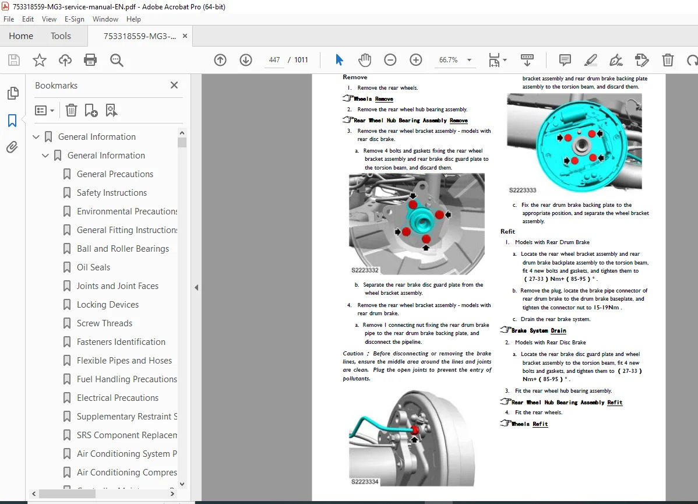This screenshot has width=698, height=504.
Task: Close the 753318559-MG3 document tab
Action: coord(185,36)
